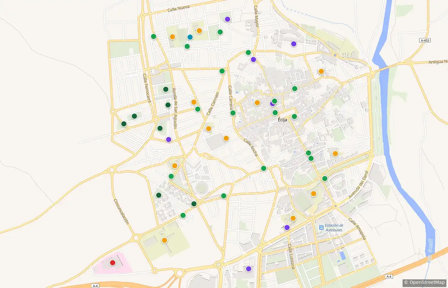Click orange marker left of the central purple marker
This screenshot has width=448, height=288.
[x=257, y=103]
